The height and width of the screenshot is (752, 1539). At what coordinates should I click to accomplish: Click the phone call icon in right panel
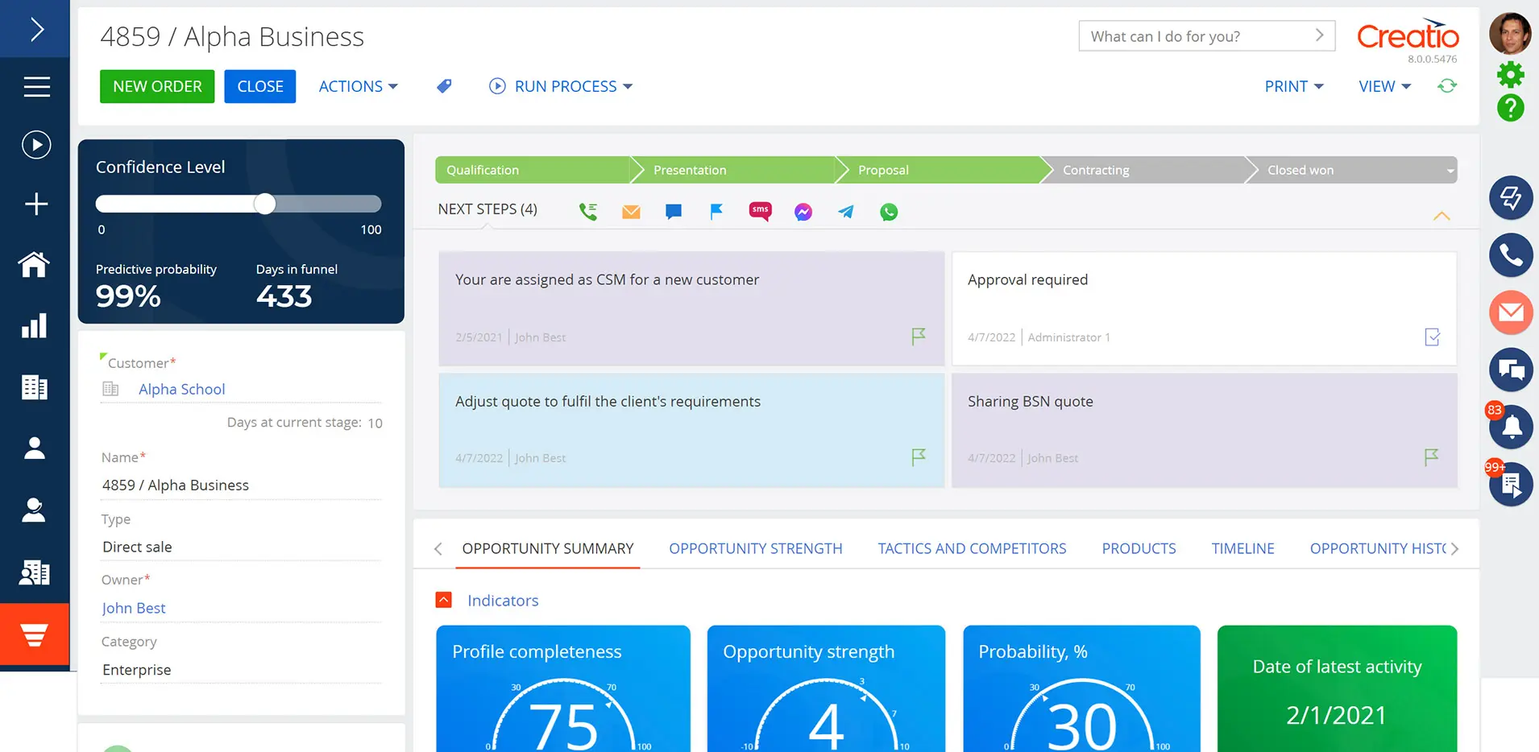click(1511, 255)
